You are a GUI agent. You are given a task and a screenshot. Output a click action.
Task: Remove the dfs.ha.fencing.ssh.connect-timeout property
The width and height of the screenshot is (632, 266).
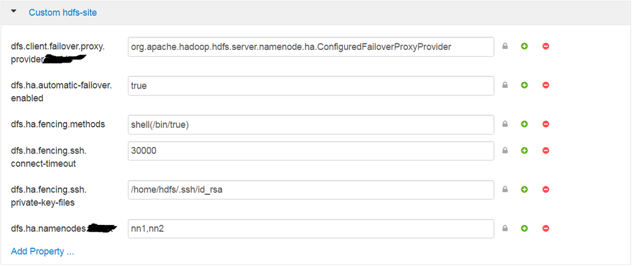pos(546,150)
